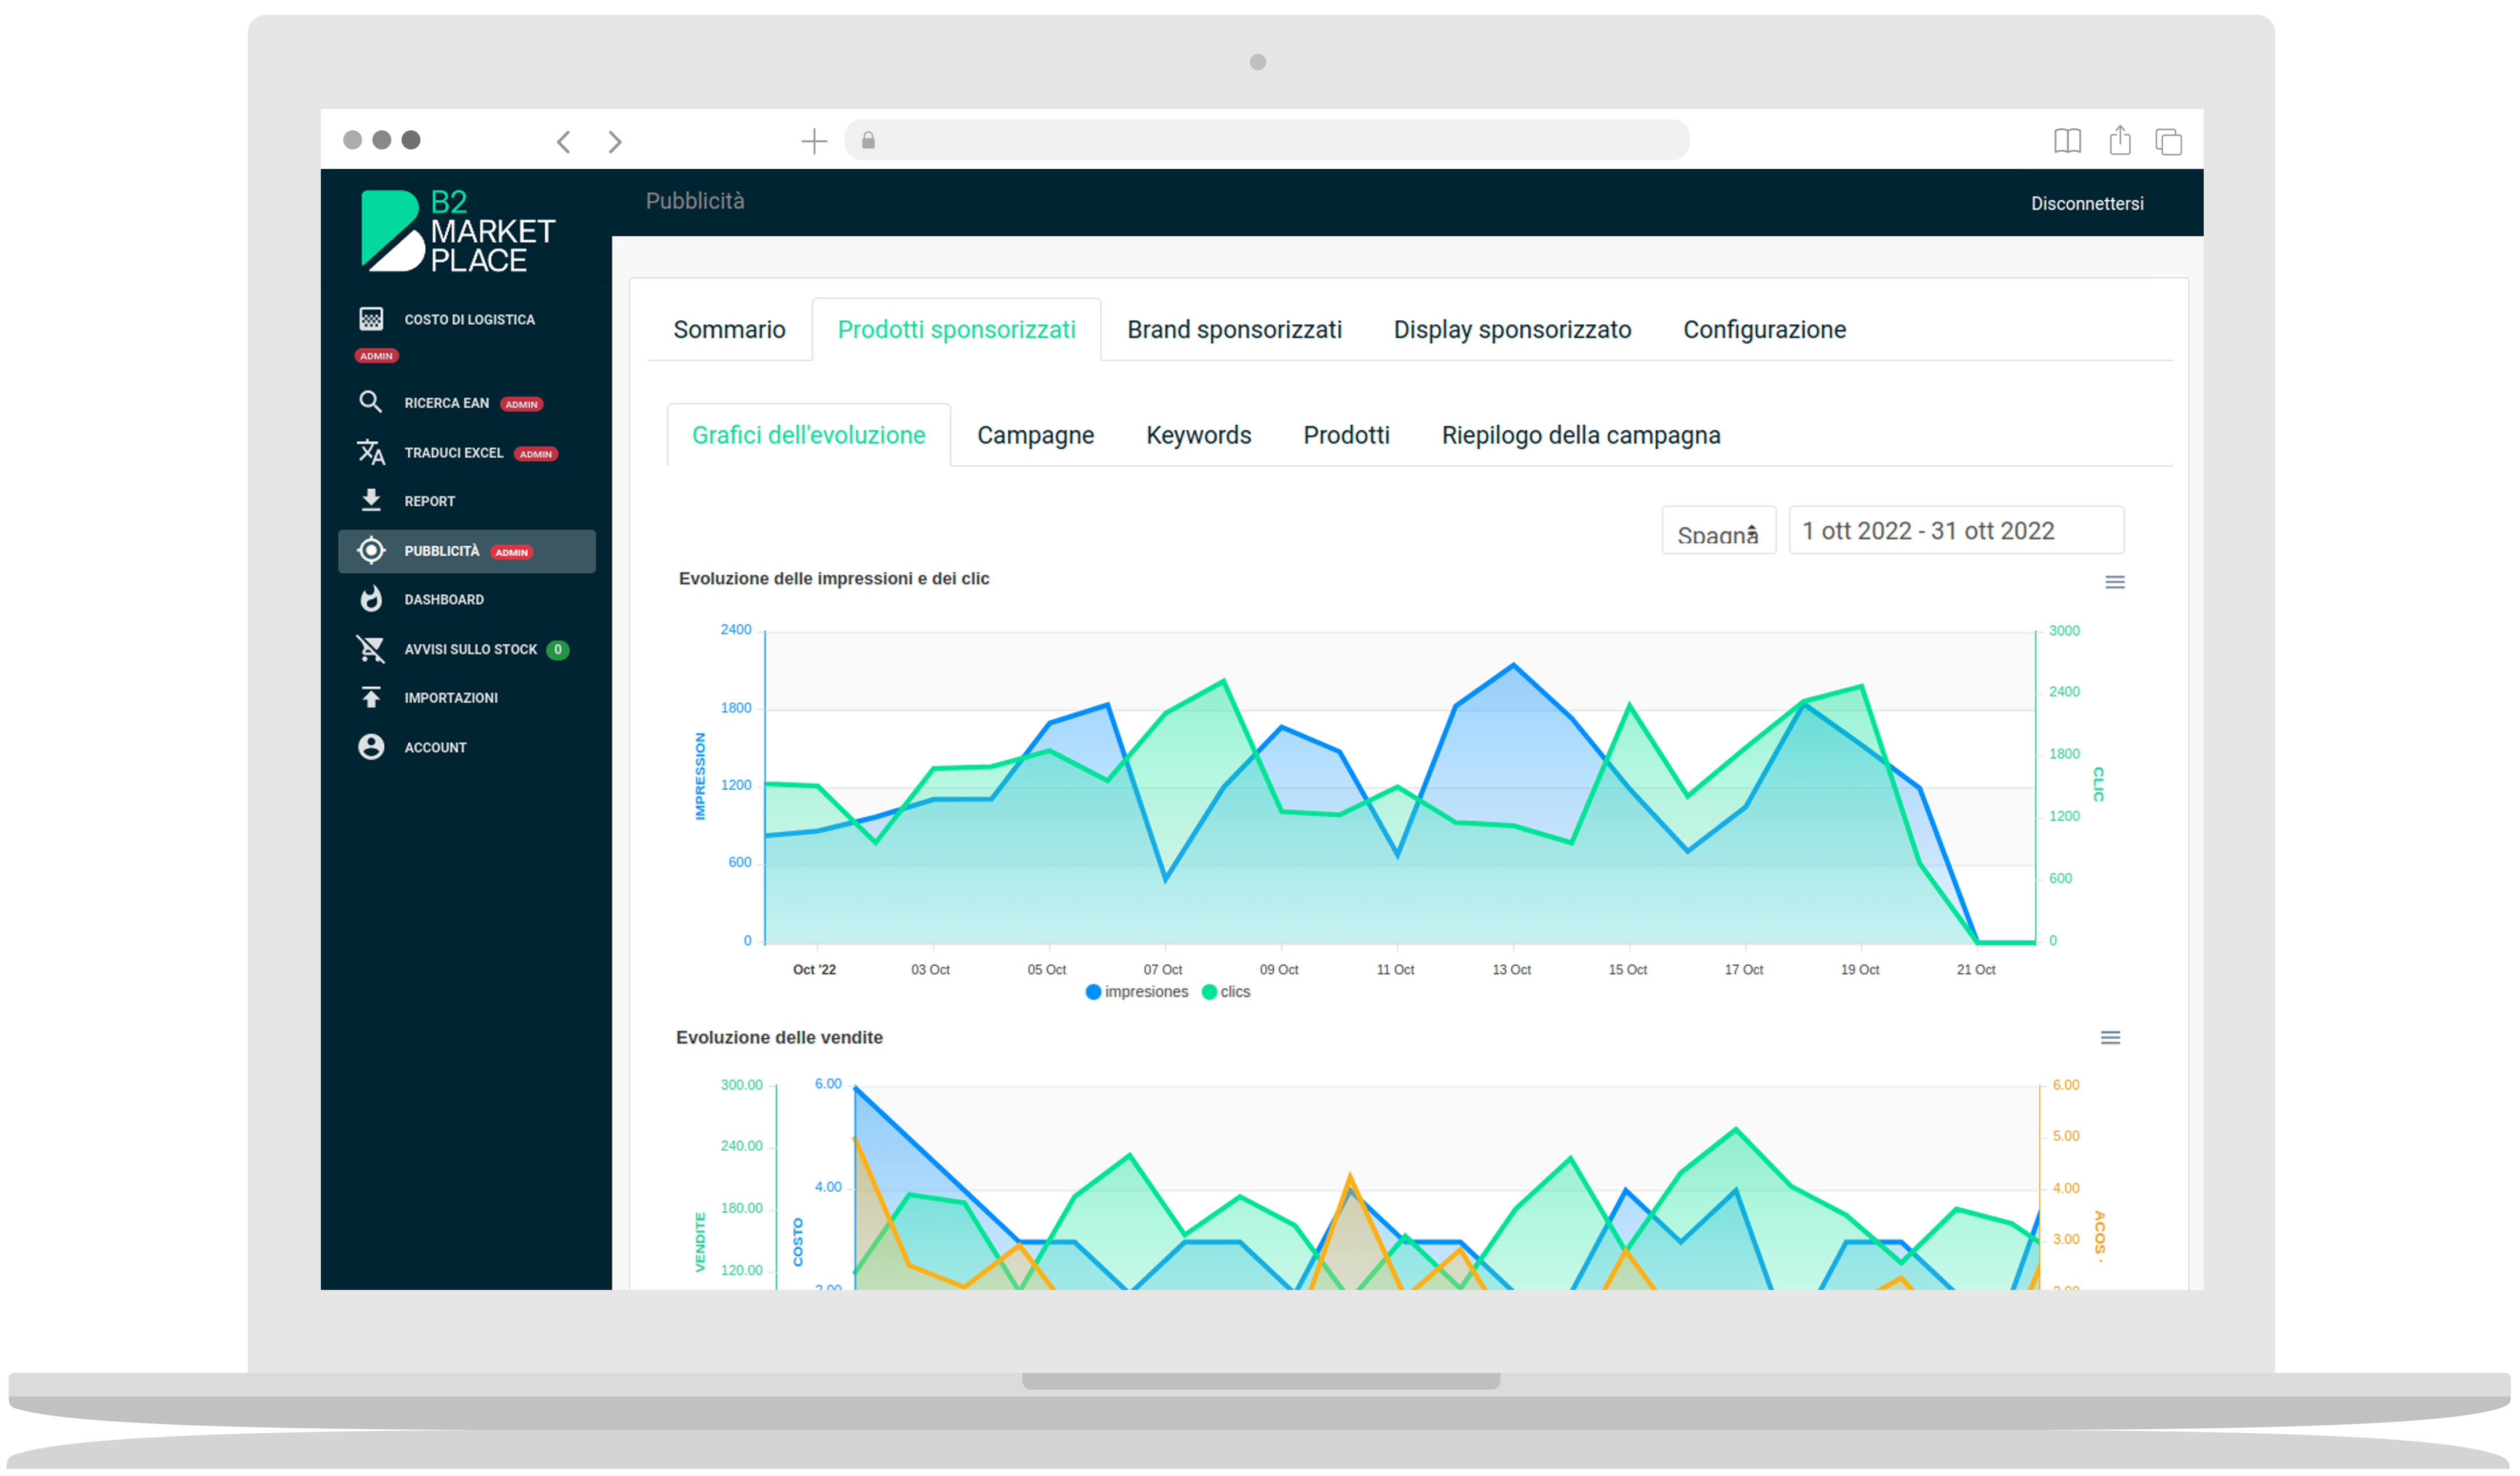2520x1476 pixels.
Task: Switch to the Brand sponsorizzati tab
Action: point(1234,330)
